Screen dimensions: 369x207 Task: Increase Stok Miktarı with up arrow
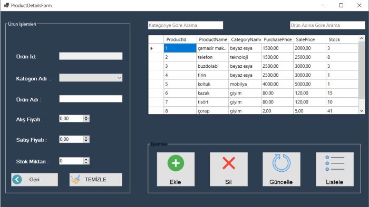86,159
